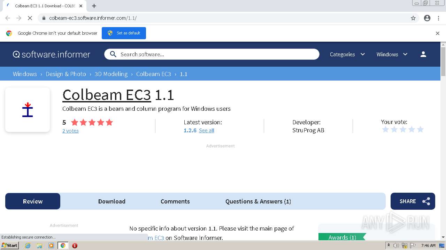Show hidden system tray icons
Image resolution: width=446 pixels, height=250 pixels.
389,245
